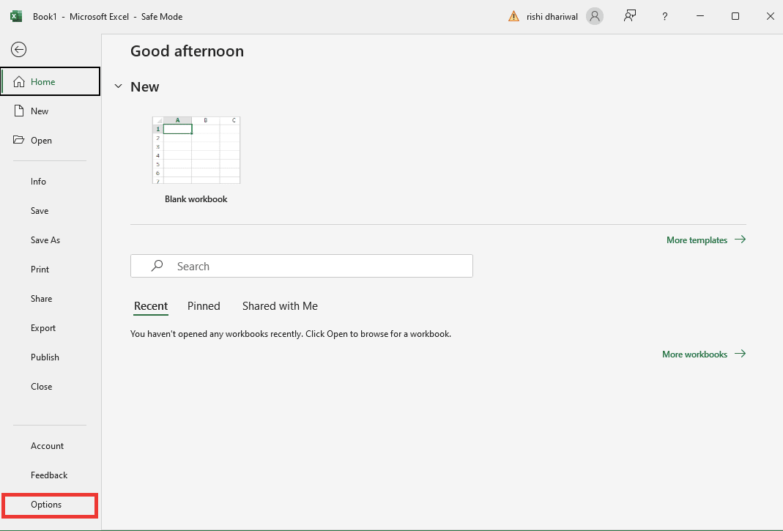Open the Options menu item
This screenshot has width=783, height=531.
[x=46, y=505]
